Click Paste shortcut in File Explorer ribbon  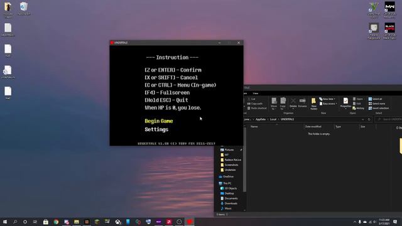257,108
